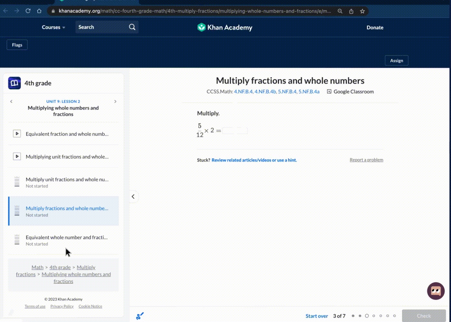The image size is (451, 322).
Task: Open Privacy Policy link
Action: (62, 306)
